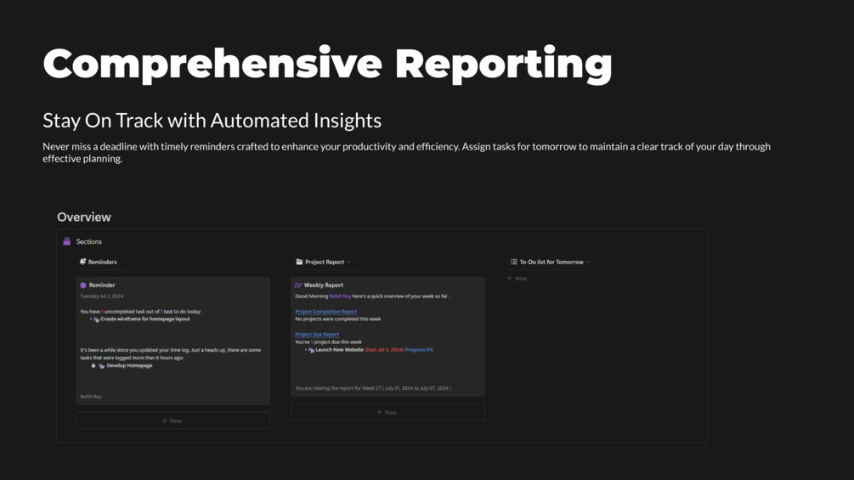Click the purple circle Reminder icon
This screenshot has height=480, width=854.
[83, 285]
